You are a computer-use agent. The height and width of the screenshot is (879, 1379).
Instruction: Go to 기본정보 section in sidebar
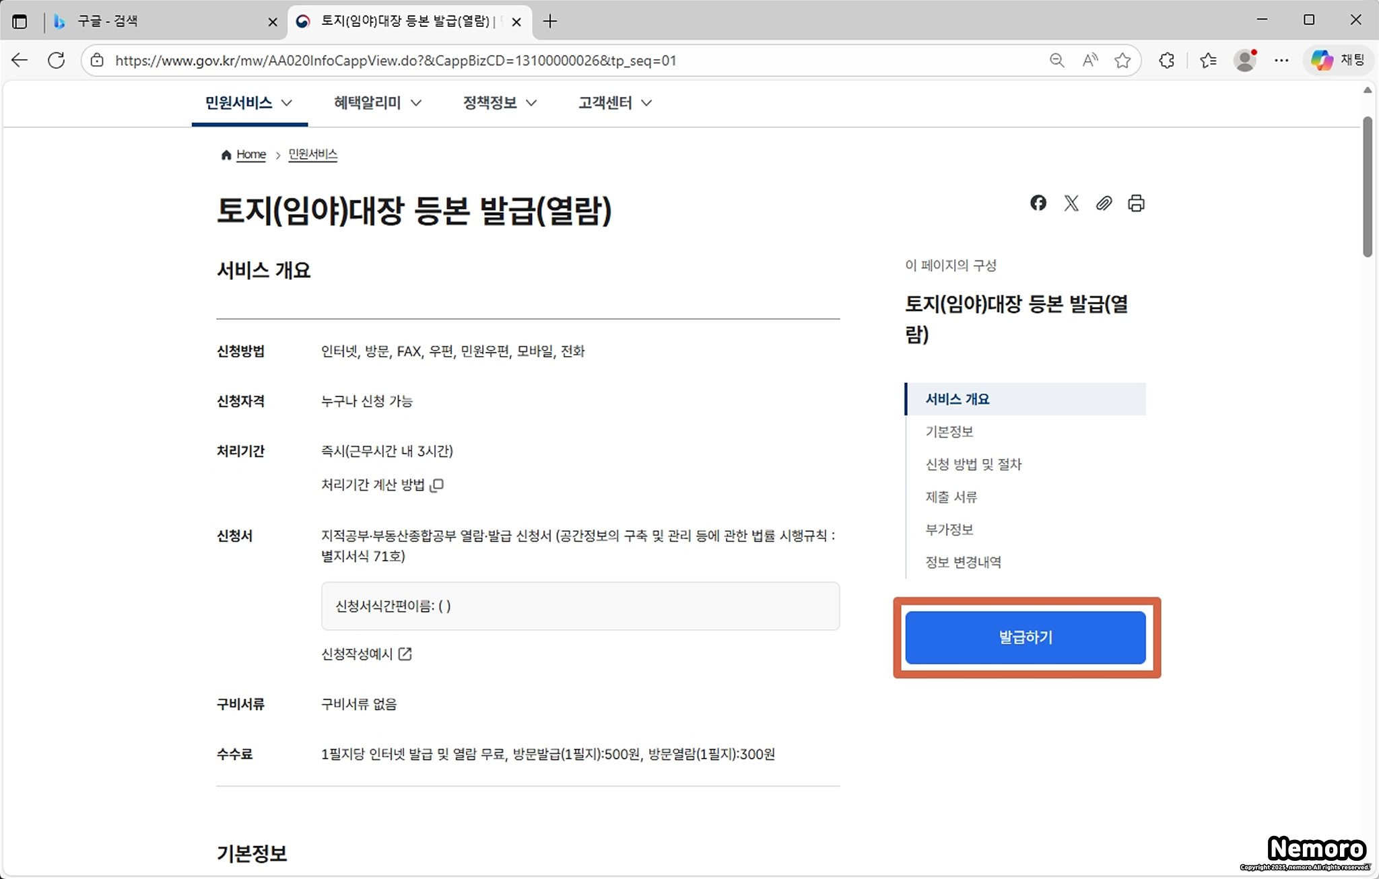coord(949,431)
